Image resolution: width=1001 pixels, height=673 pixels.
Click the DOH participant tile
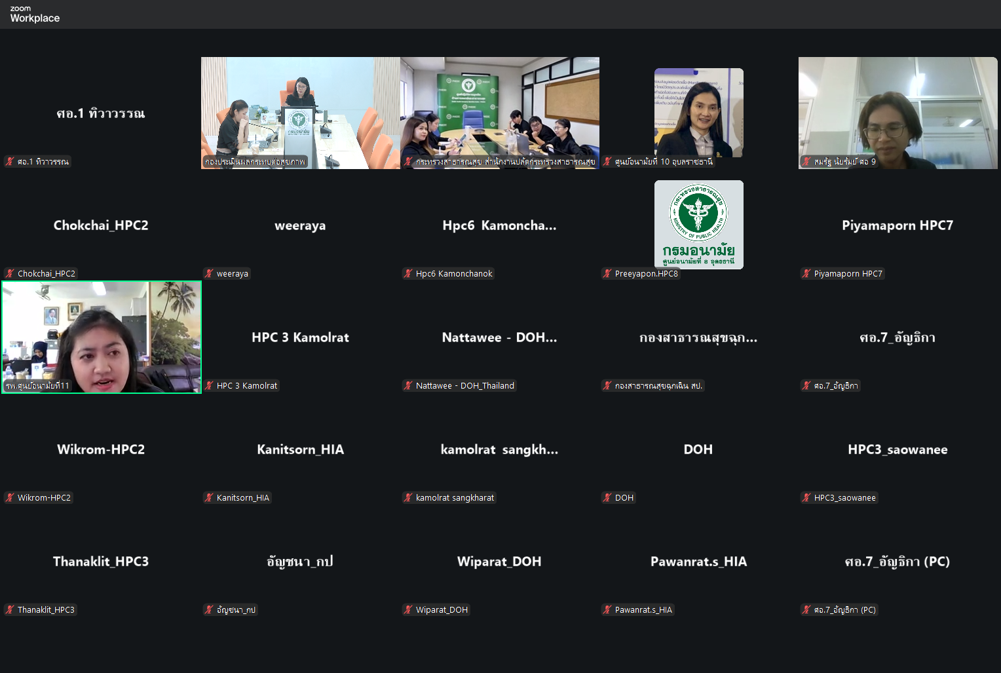point(698,450)
